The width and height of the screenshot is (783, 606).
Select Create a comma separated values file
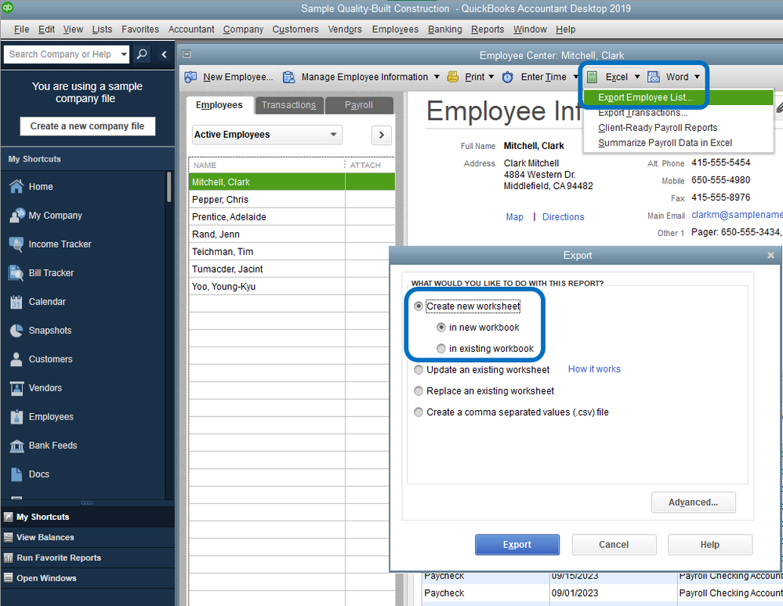(419, 412)
